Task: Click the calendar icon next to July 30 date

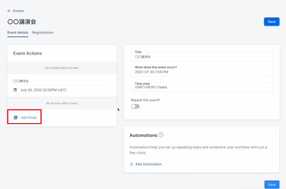Action: click(15, 90)
